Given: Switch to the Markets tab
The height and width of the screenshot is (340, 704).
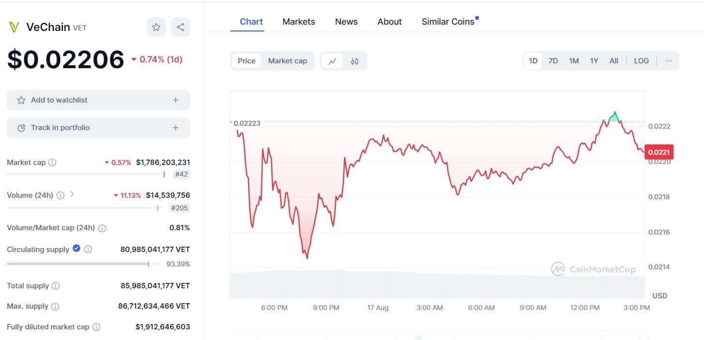Looking at the screenshot, I should pyautogui.click(x=299, y=22).
